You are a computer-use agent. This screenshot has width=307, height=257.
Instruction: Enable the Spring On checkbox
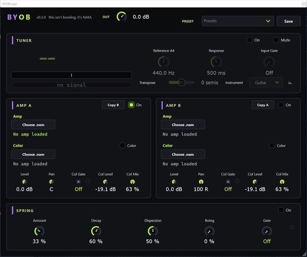pos(281,210)
